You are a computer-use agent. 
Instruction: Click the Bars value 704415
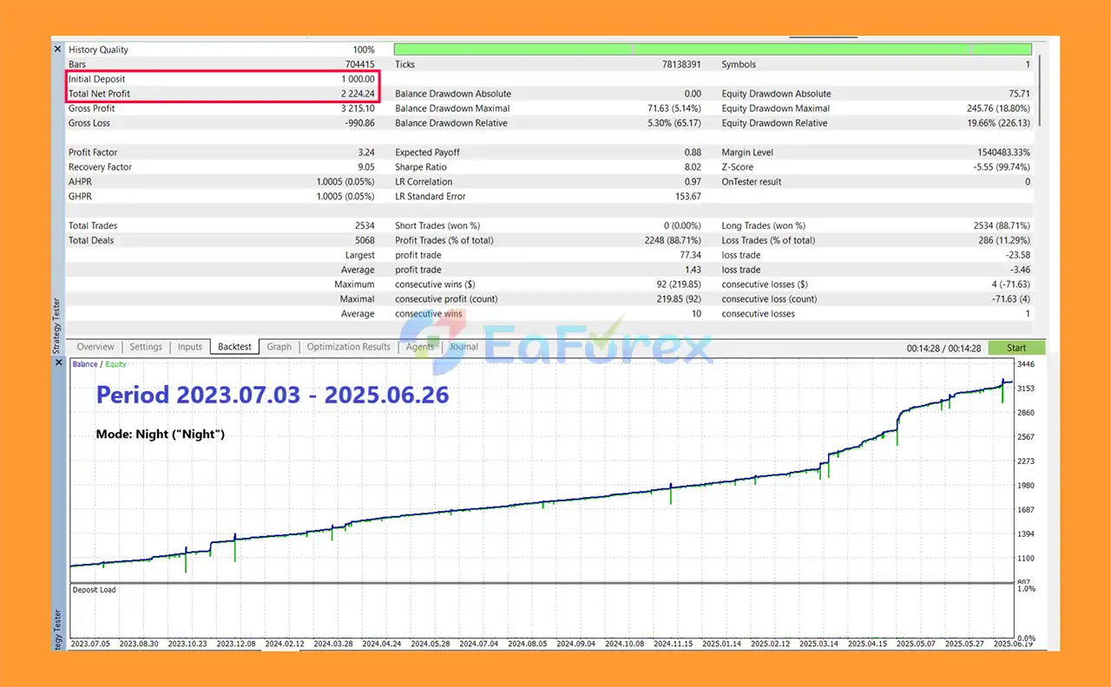(359, 64)
